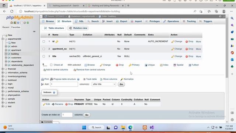Screen dimensions: 236x133
Task: Expand the admin table node
Action: pos(6,47)
